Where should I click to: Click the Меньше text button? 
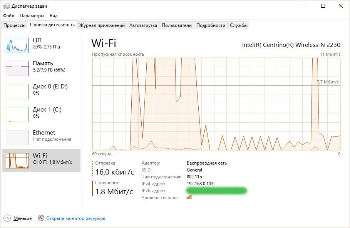(23, 218)
